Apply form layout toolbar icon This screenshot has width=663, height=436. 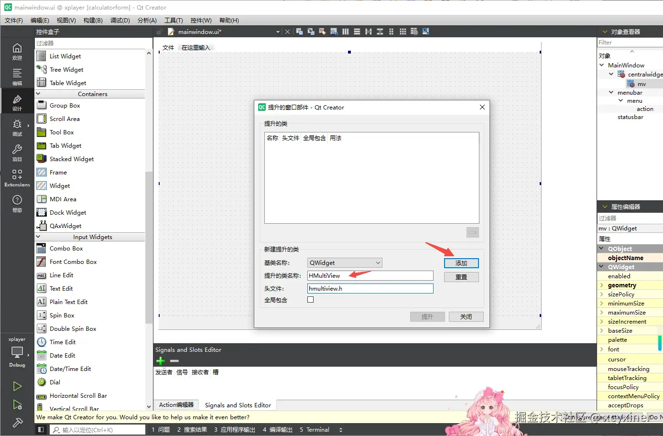coord(391,32)
